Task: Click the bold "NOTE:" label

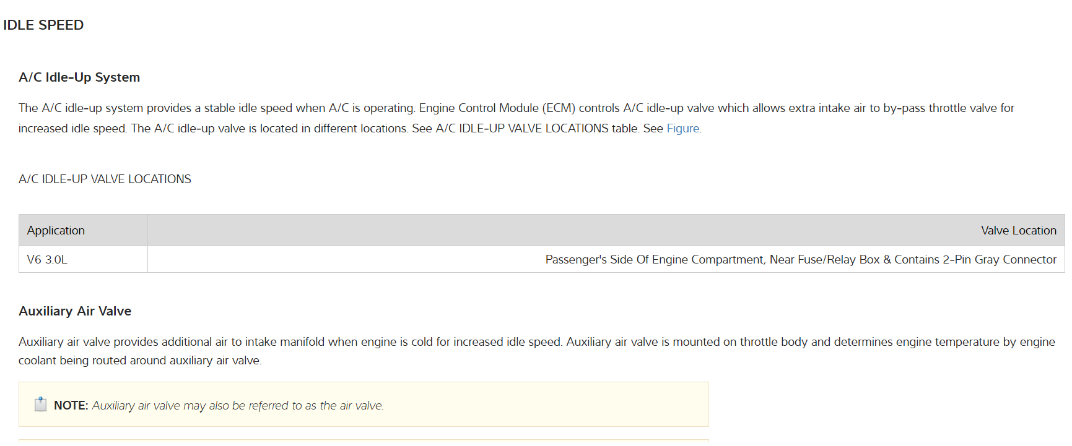Action: 71,406
